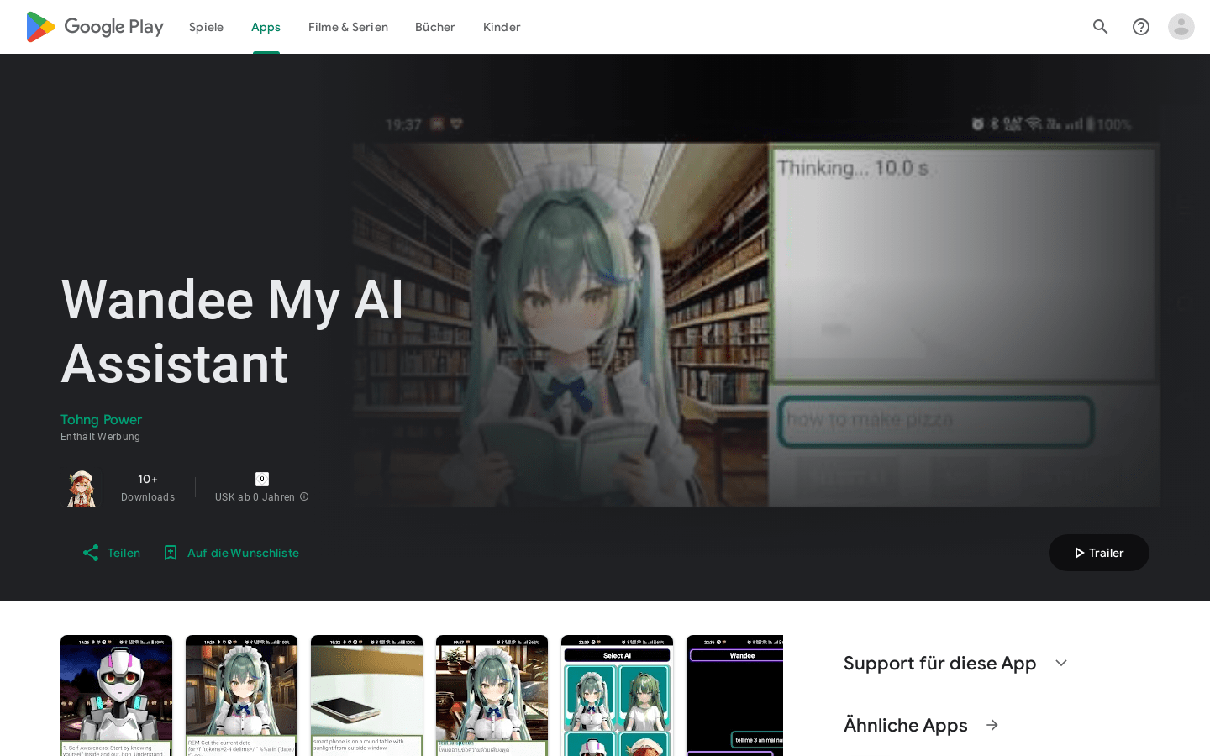Screen dimensions: 1210x756
Task: Switch to the Spiele tab
Action: pyautogui.click(x=206, y=26)
